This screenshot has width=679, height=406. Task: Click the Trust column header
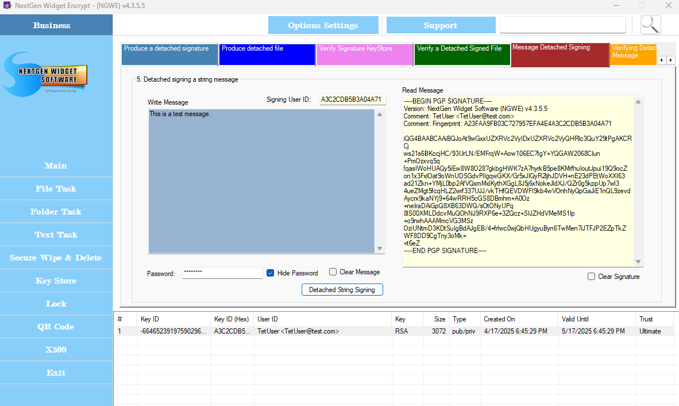coord(655,319)
